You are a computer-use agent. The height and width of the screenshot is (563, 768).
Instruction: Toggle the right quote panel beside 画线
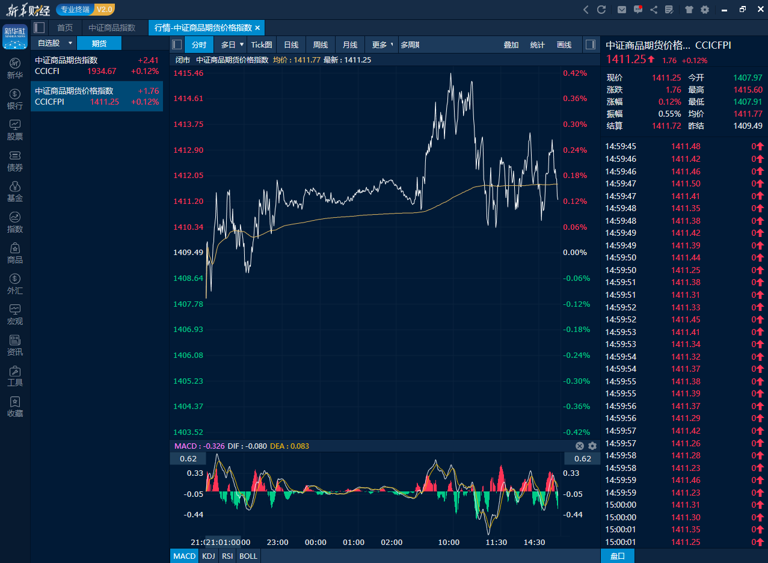[591, 45]
